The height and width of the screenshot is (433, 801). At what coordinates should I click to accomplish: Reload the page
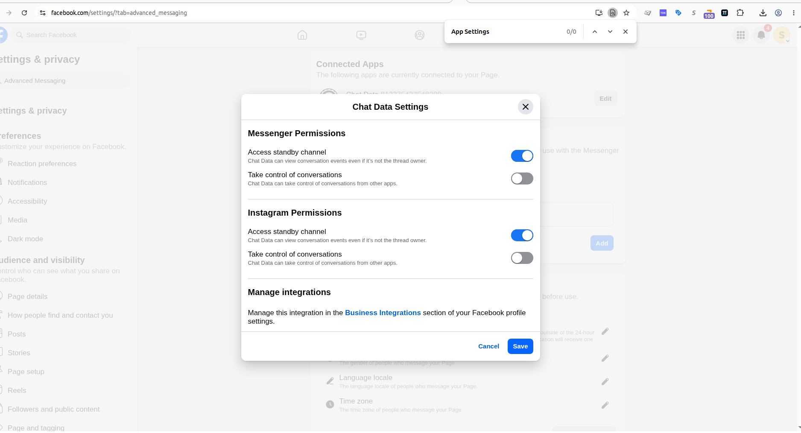pyautogui.click(x=24, y=13)
